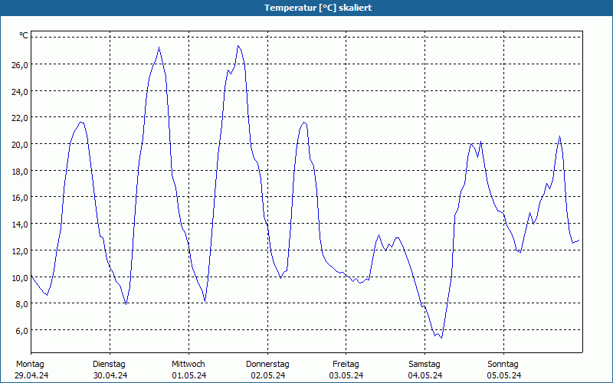Click the 03.05.24 date label
The width and height of the screenshot is (613, 383).
(x=346, y=375)
